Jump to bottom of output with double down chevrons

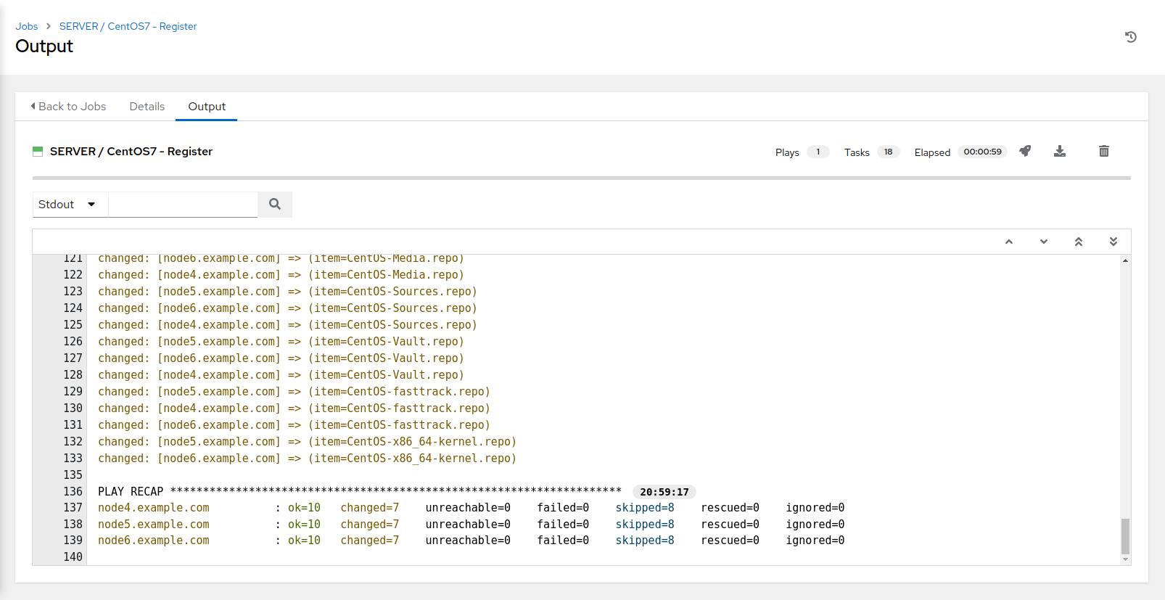[1113, 242]
